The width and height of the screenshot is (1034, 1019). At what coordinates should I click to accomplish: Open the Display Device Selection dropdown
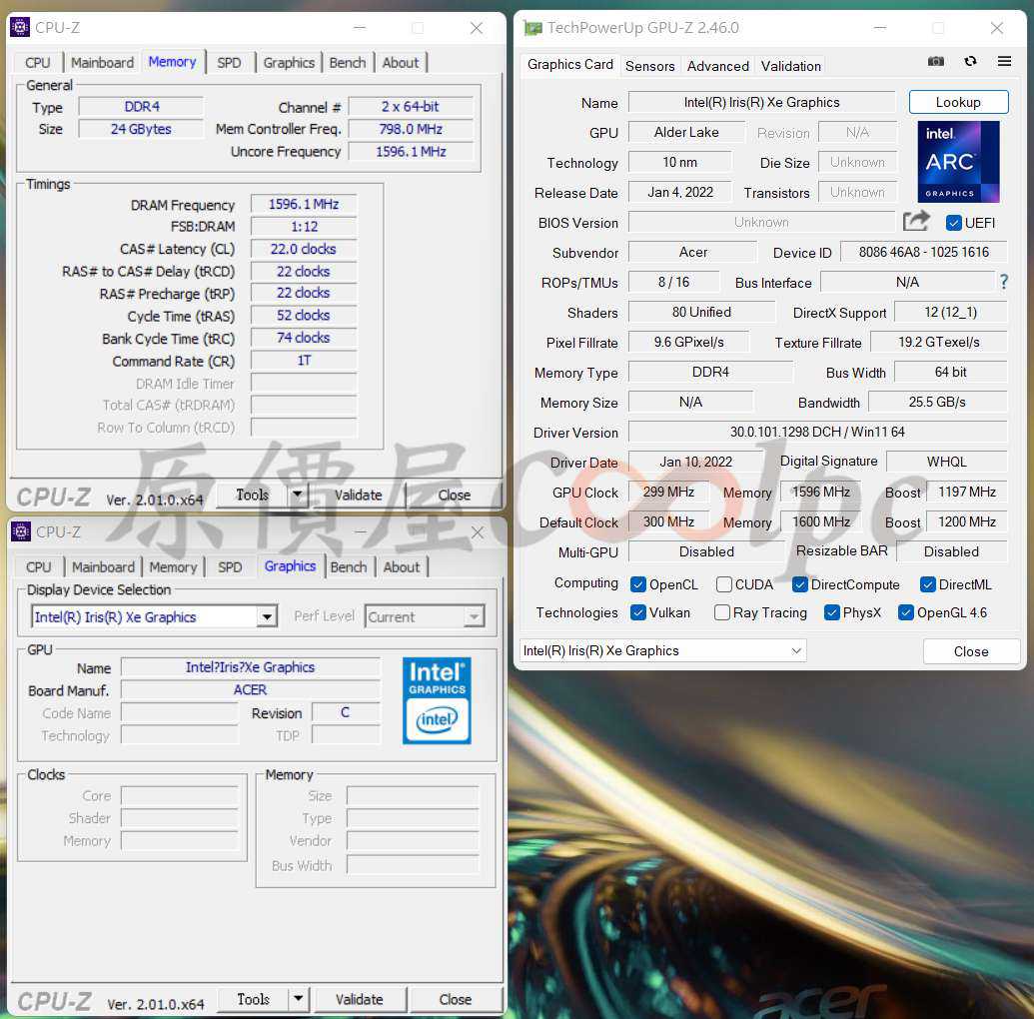[154, 616]
